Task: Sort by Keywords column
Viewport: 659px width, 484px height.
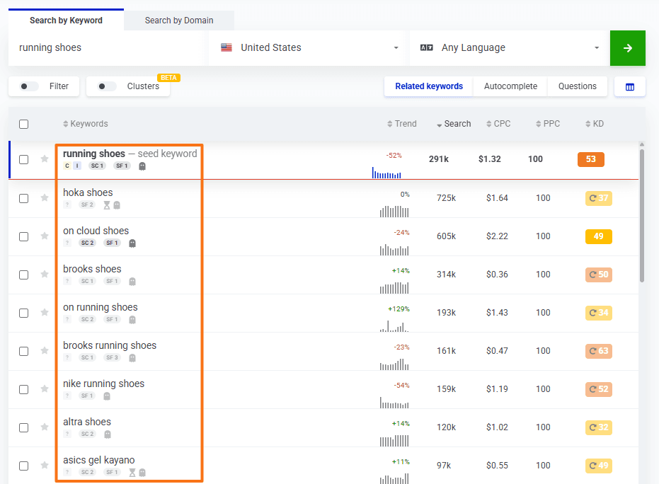Action: coord(86,124)
